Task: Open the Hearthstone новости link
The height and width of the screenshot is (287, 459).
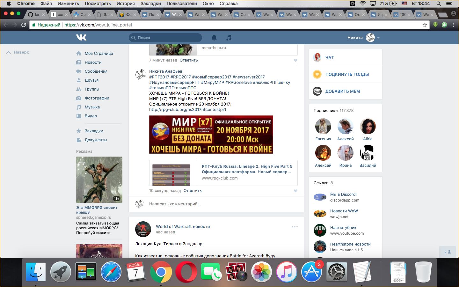Action: click(x=350, y=244)
